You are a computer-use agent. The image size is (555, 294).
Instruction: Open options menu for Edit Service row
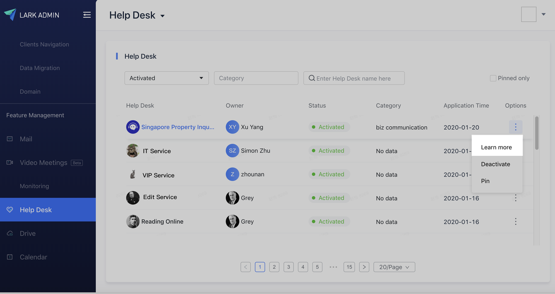coord(515,198)
